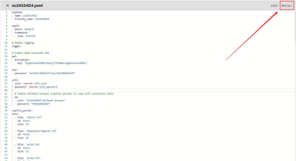Click the 'Wz2432R024 Fallback Hotspot' ssid line
Screen dimensions: 296x161
[x=42, y=100]
